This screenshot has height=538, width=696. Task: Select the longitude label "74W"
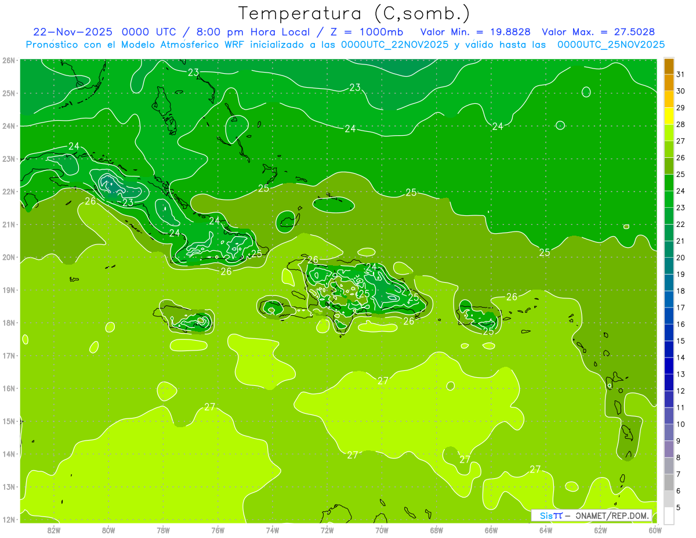(x=273, y=529)
